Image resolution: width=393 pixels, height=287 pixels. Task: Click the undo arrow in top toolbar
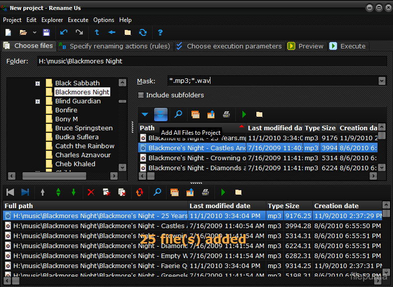[63, 32]
